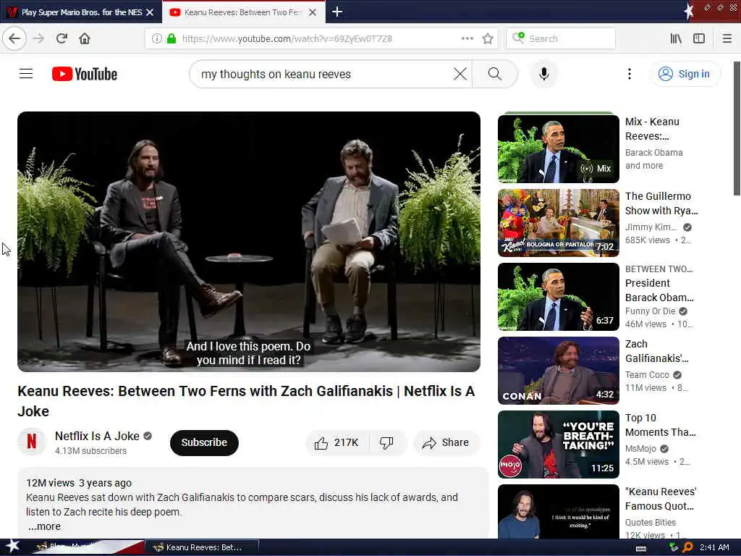The height and width of the screenshot is (556, 741).
Task: Dislike the video with thumbs down
Action: pos(386,442)
